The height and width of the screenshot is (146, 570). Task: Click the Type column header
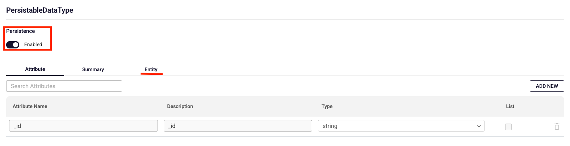[x=327, y=106]
